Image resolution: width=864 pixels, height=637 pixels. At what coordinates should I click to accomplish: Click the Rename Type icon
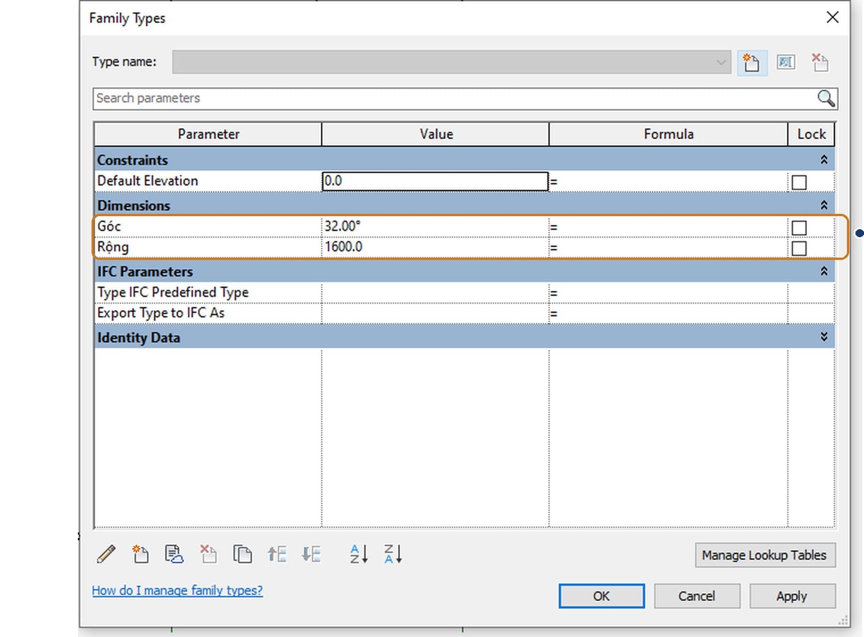(x=786, y=63)
